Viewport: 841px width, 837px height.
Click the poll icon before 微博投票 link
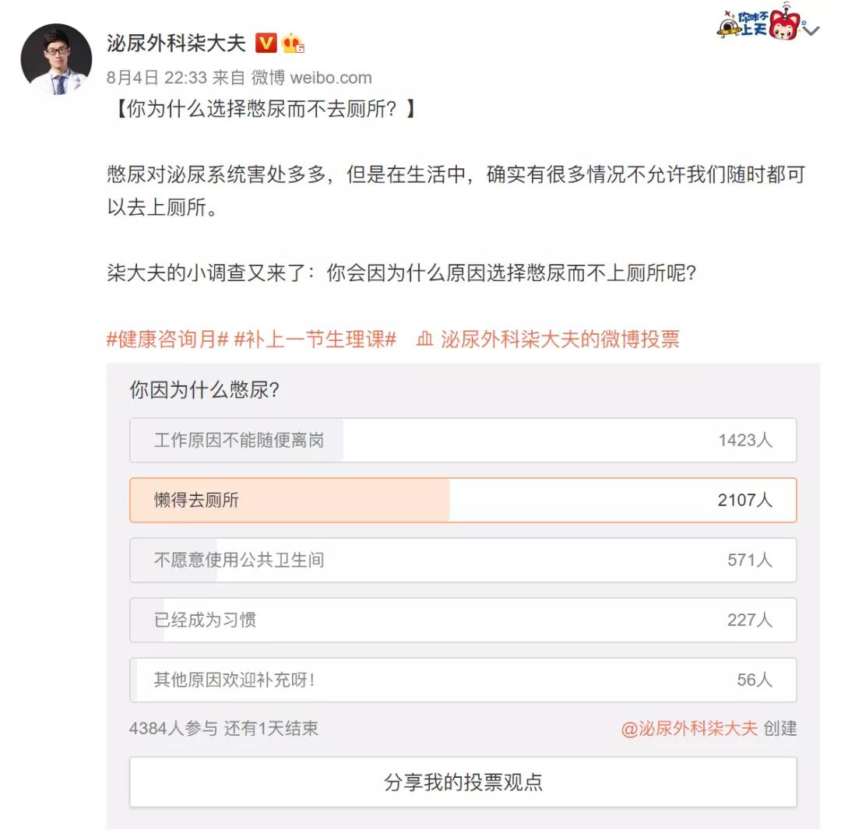point(422,339)
